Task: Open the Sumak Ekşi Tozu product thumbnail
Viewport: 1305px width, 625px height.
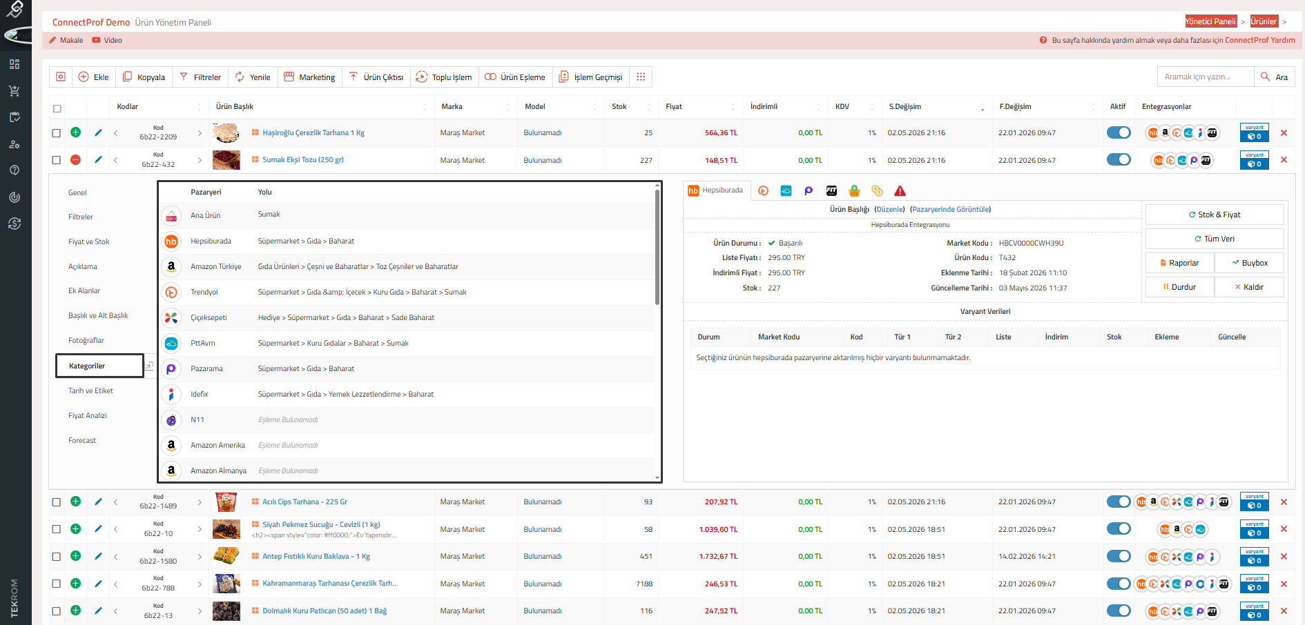Action: [x=226, y=160]
